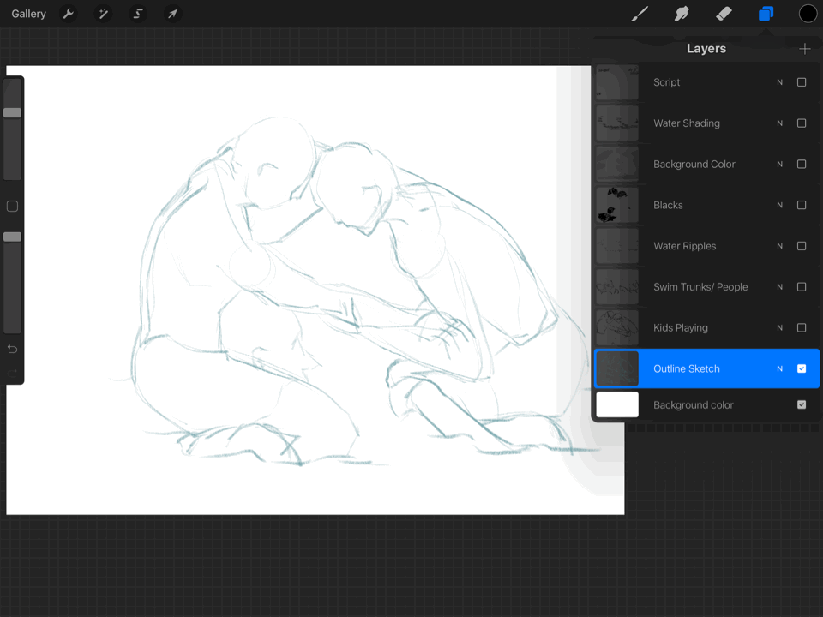Select the Eraser tool
Screen dimensions: 823x617
click(724, 14)
